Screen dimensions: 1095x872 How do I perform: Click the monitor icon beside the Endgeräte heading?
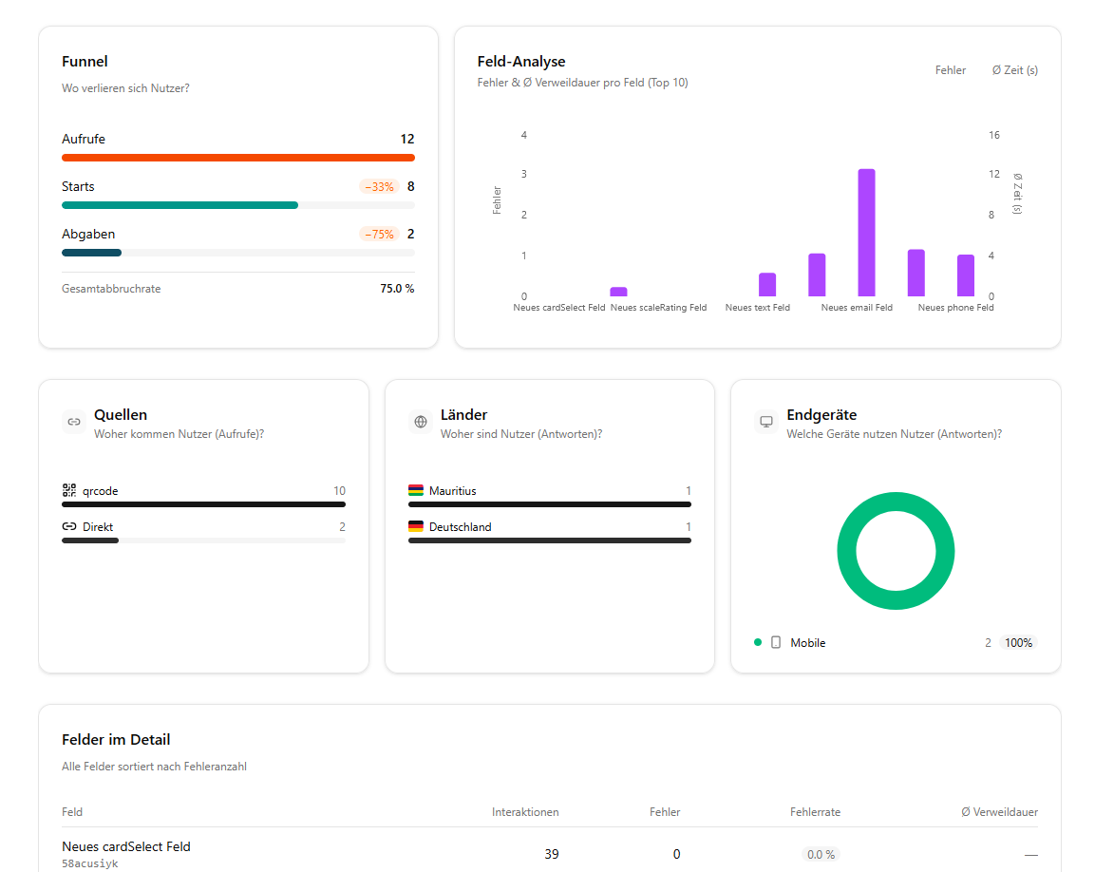(x=765, y=421)
